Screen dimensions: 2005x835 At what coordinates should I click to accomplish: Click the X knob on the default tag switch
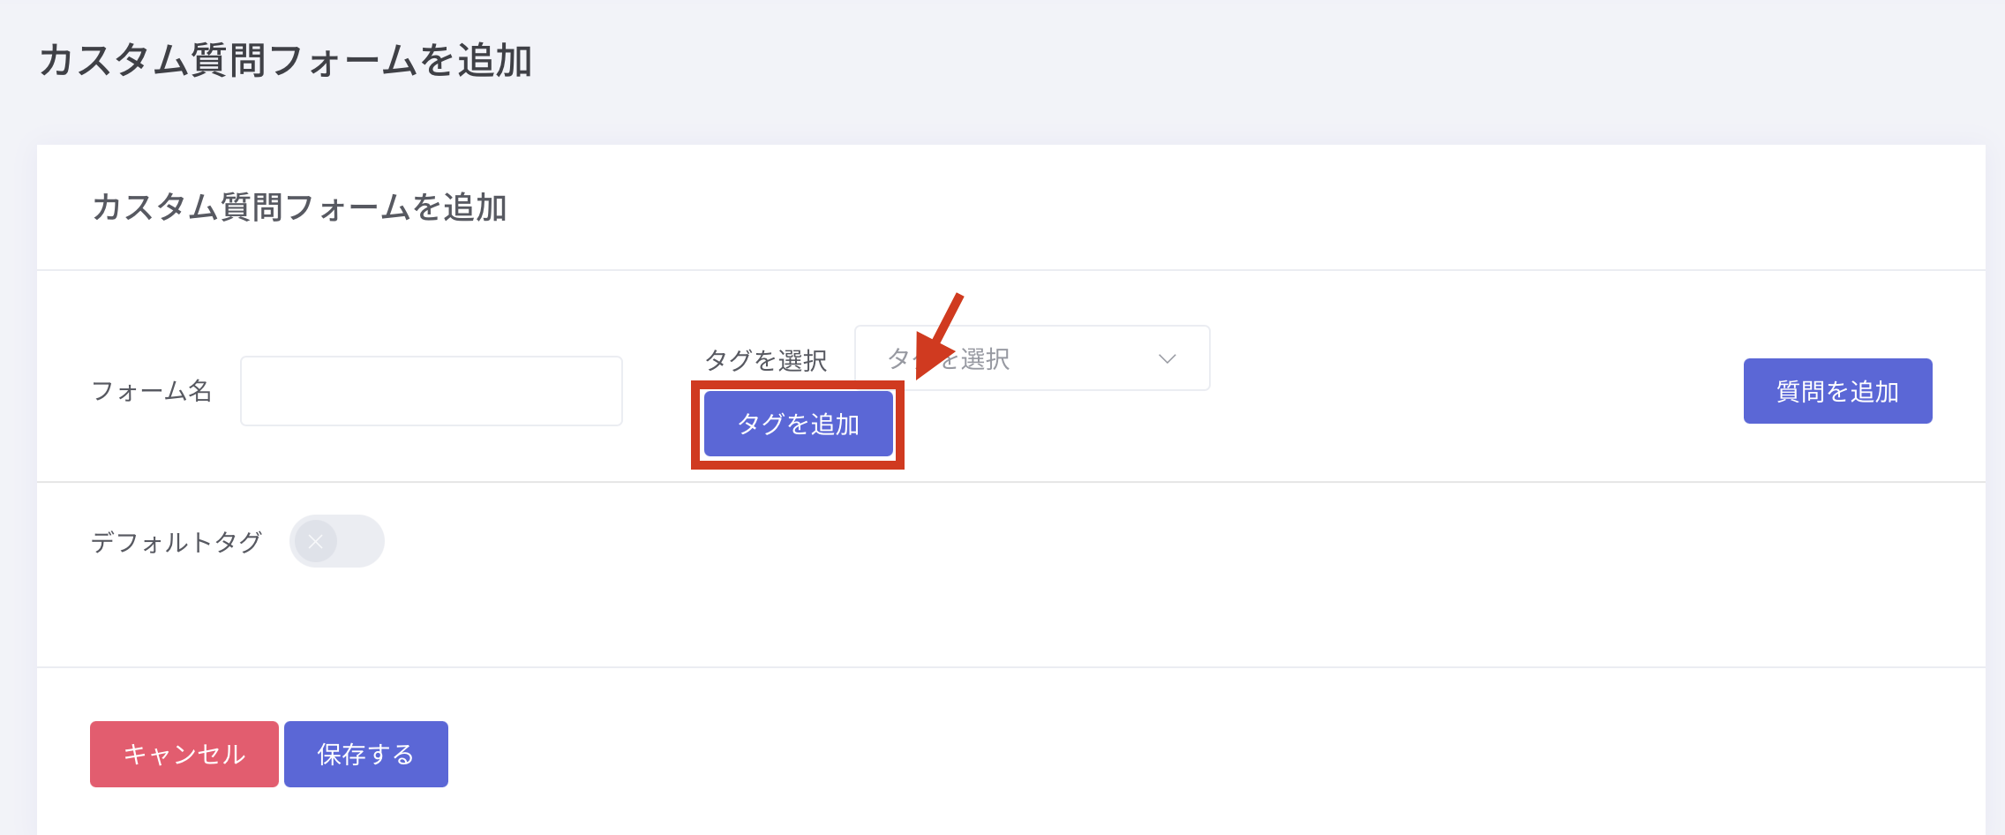[316, 541]
